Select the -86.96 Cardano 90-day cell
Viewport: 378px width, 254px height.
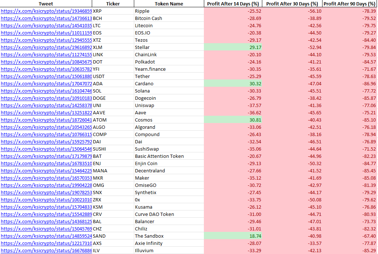pos(350,84)
